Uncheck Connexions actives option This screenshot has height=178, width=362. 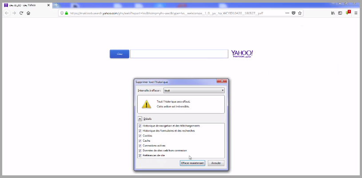[x=140, y=146]
